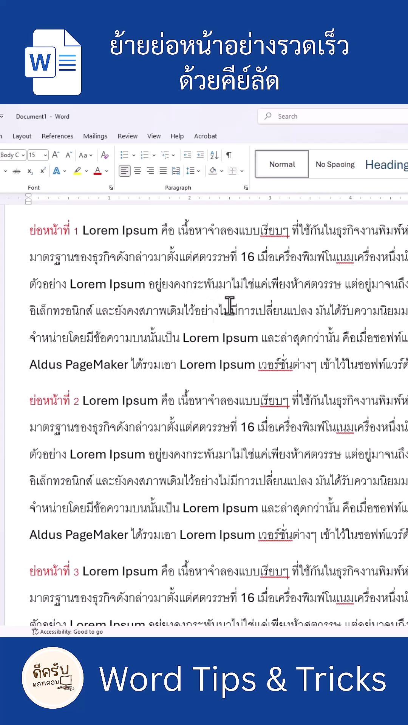Expand the highlight color dropdown arrow
408x725 pixels.
point(87,171)
